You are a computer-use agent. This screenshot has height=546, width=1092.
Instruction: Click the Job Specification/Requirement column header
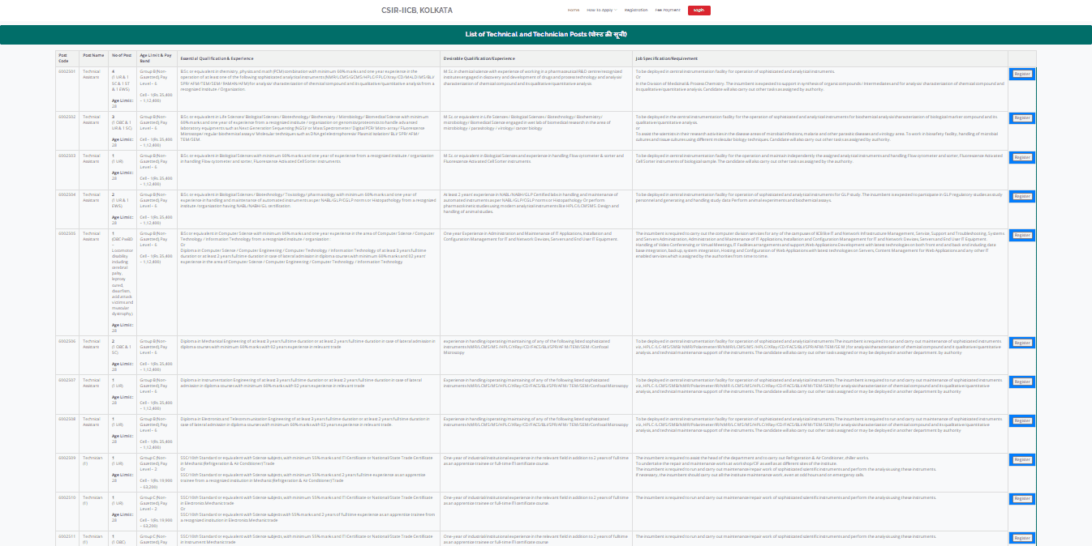coord(665,58)
